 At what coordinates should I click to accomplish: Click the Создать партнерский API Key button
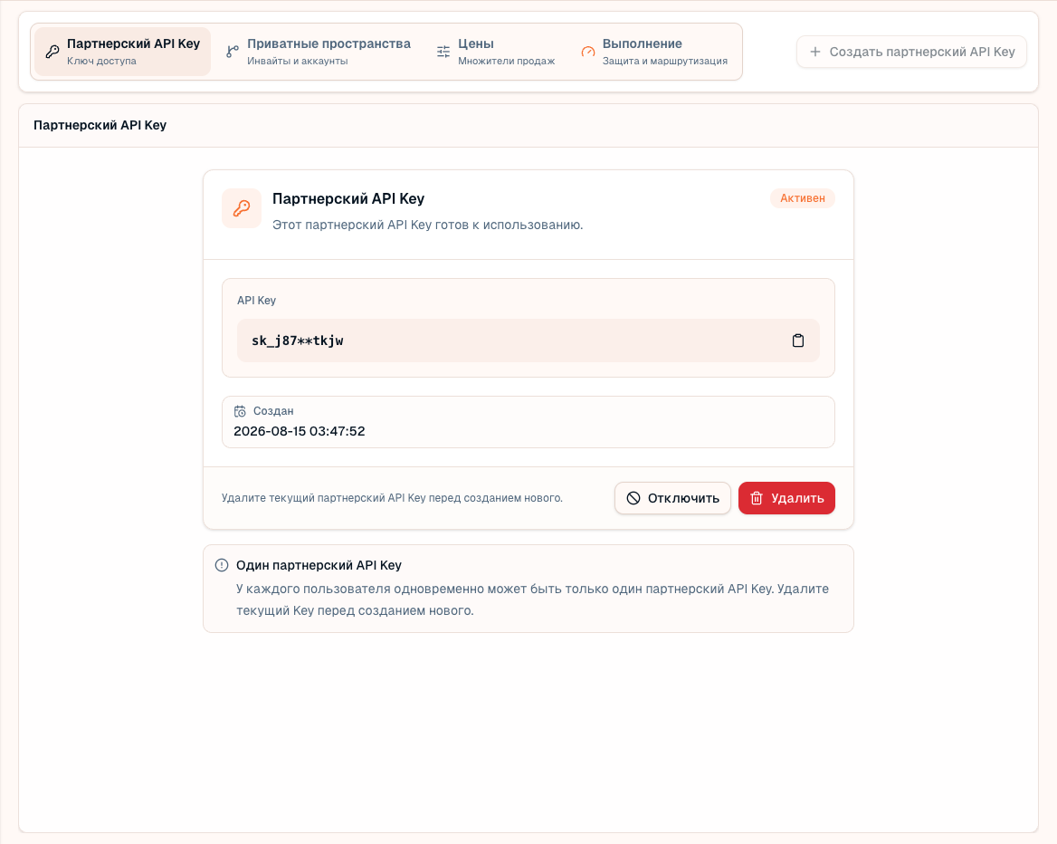tap(911, 52)
